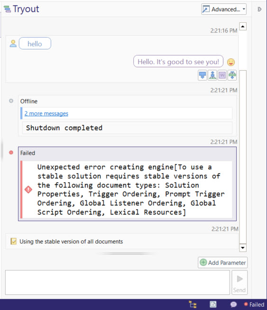Click the user avatar icon beside hello
Screen dimensions: 267x310
pos(13,44)
